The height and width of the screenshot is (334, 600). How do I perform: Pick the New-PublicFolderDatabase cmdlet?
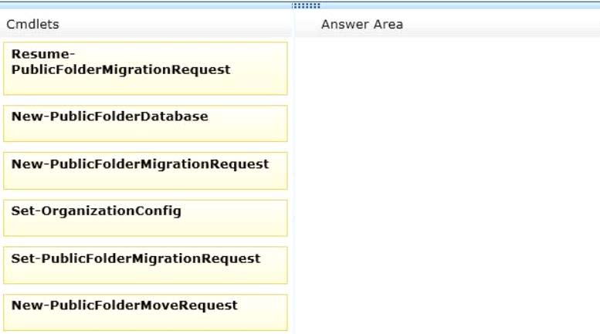pos(145,123)
